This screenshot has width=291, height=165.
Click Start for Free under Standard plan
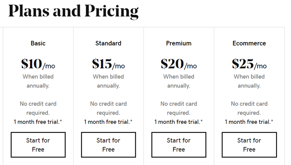(x=109, y=145)
